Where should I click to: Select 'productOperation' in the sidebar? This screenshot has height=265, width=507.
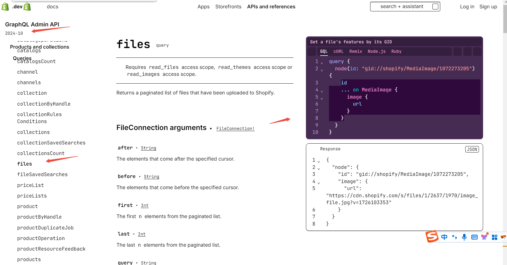[x=41, y=238]
